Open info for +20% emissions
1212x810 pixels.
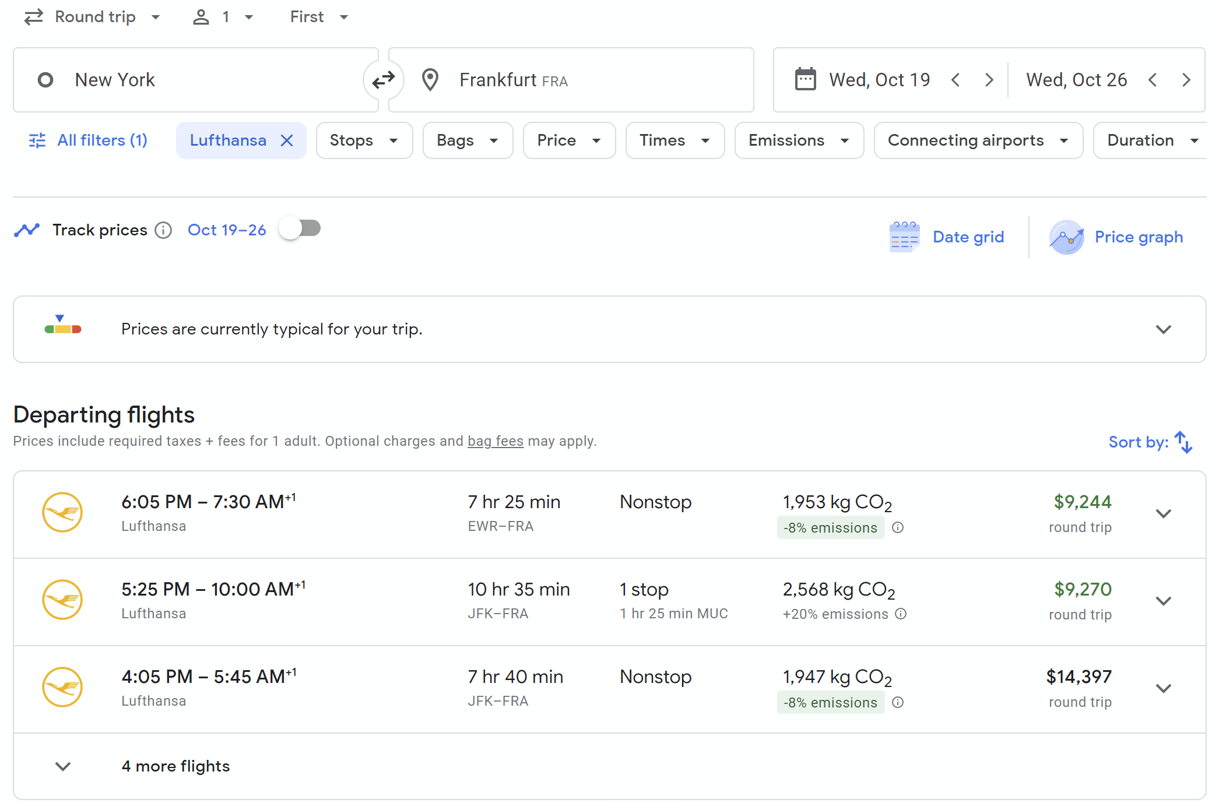click(x=901, y=614)
